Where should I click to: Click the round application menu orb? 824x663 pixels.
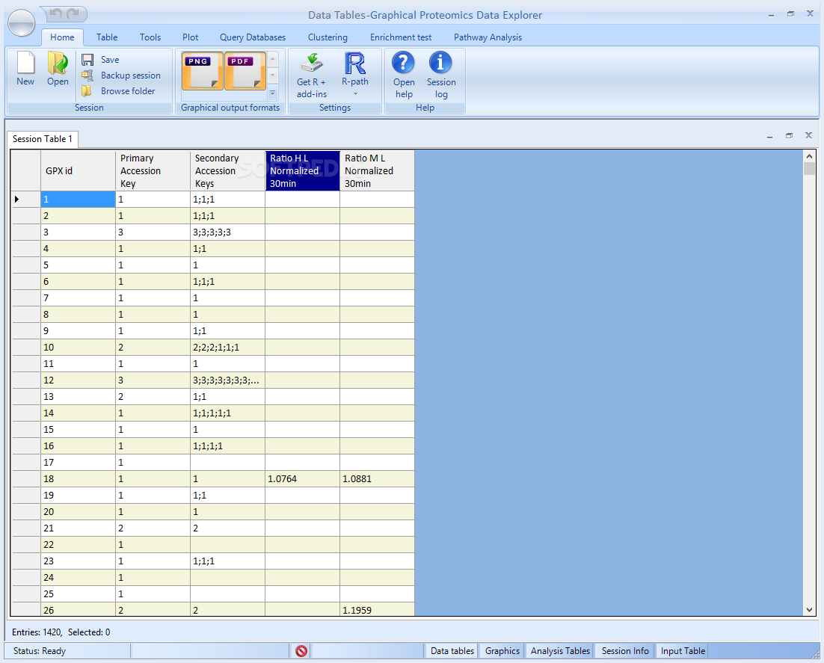pyautogui.click(x=22, y=23)
